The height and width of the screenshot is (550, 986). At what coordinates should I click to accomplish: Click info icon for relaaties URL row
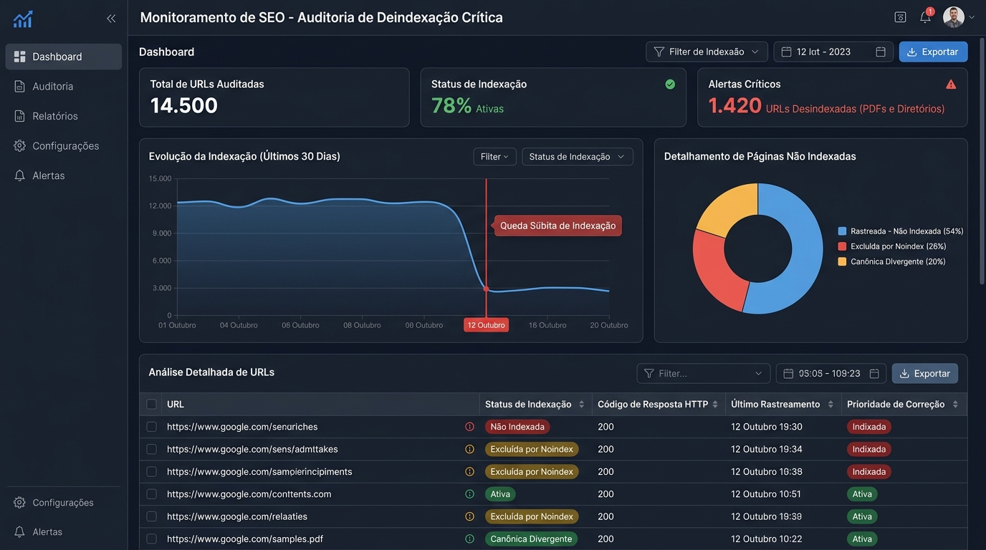[469, 516]
